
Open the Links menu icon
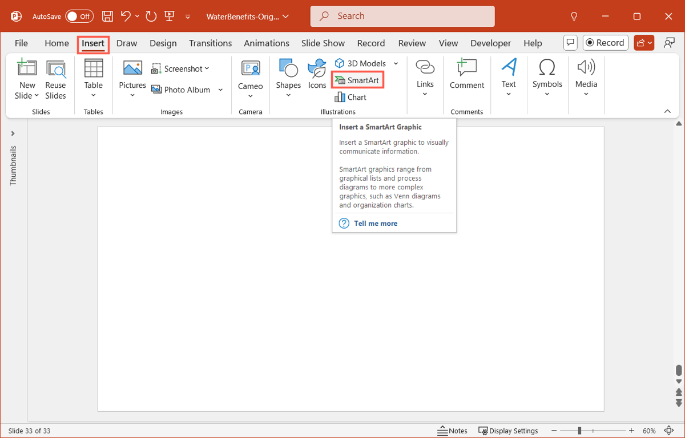pos(425,67)
